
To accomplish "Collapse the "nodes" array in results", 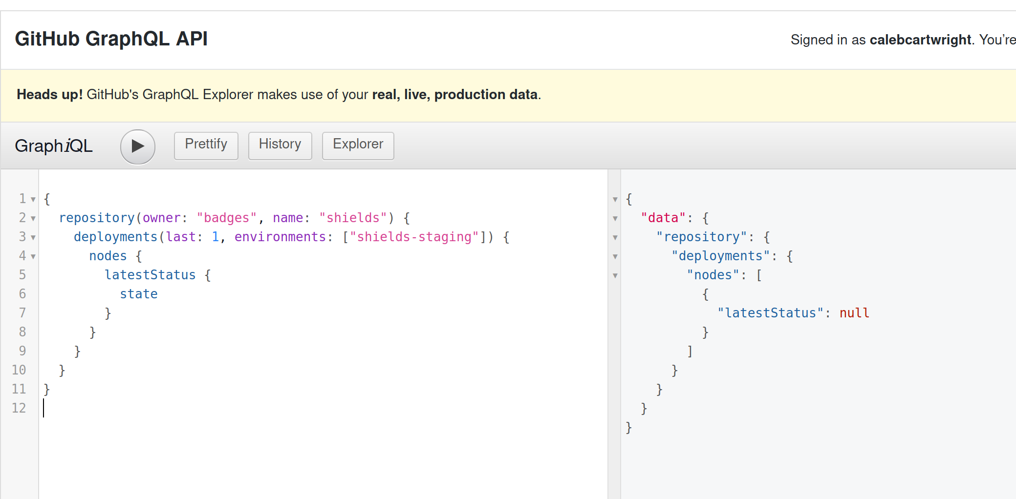I will click(x=615, y=275).
